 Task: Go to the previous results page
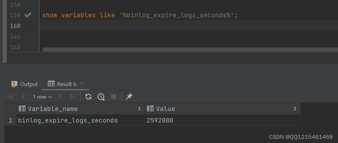click(23, 97)
